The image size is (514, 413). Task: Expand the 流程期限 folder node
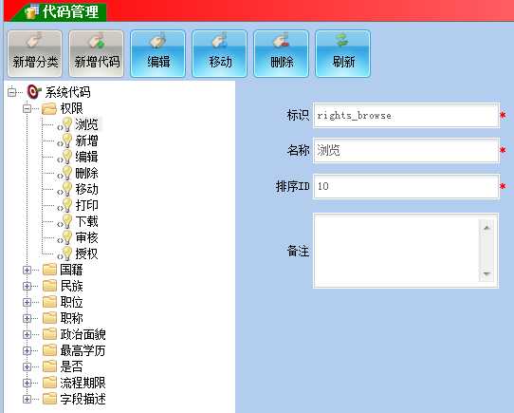[x=28, y=383]
